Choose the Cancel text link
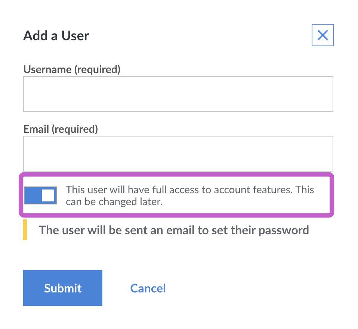 (148, 288)
